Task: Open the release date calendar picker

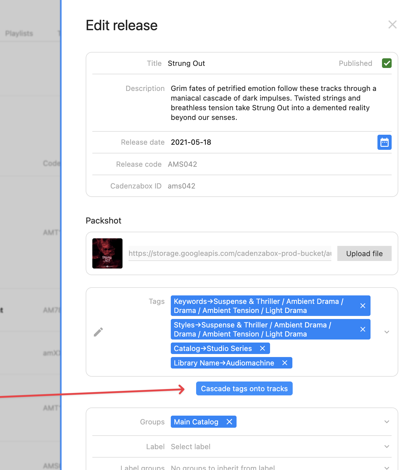Action: (384, 142)
